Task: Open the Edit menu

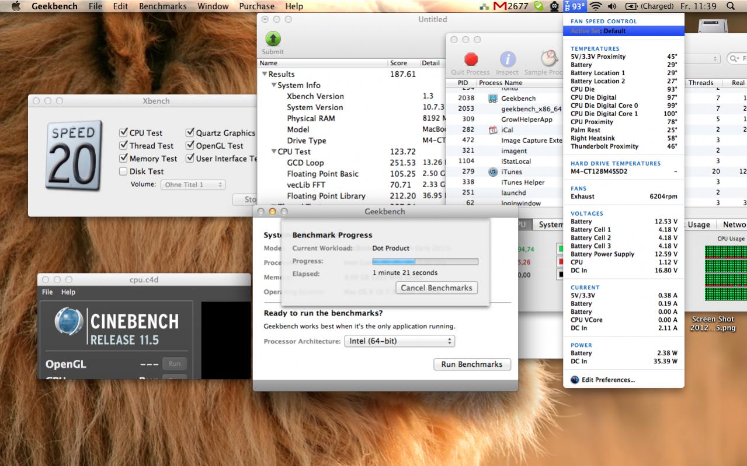Action: click(x=121, y=6)
